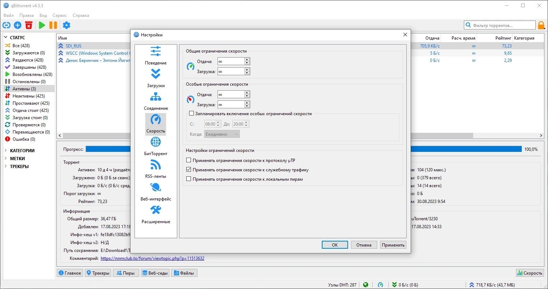548x289 pixels.
Task: Toggle alternative speed limits status bar icon
Action: coord(380,285)
